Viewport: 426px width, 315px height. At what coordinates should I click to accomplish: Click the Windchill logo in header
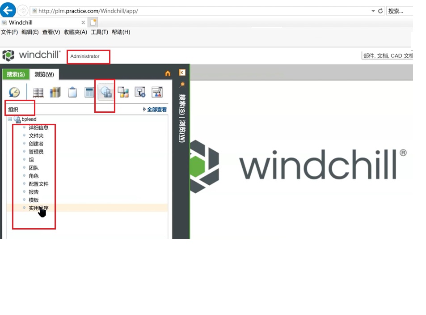click(31, 55)
